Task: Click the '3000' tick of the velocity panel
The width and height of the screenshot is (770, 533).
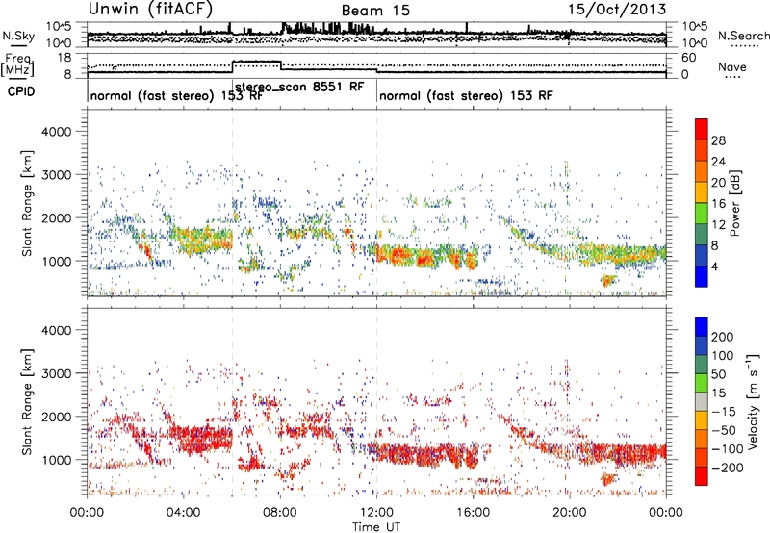Action: pos(56,373)
